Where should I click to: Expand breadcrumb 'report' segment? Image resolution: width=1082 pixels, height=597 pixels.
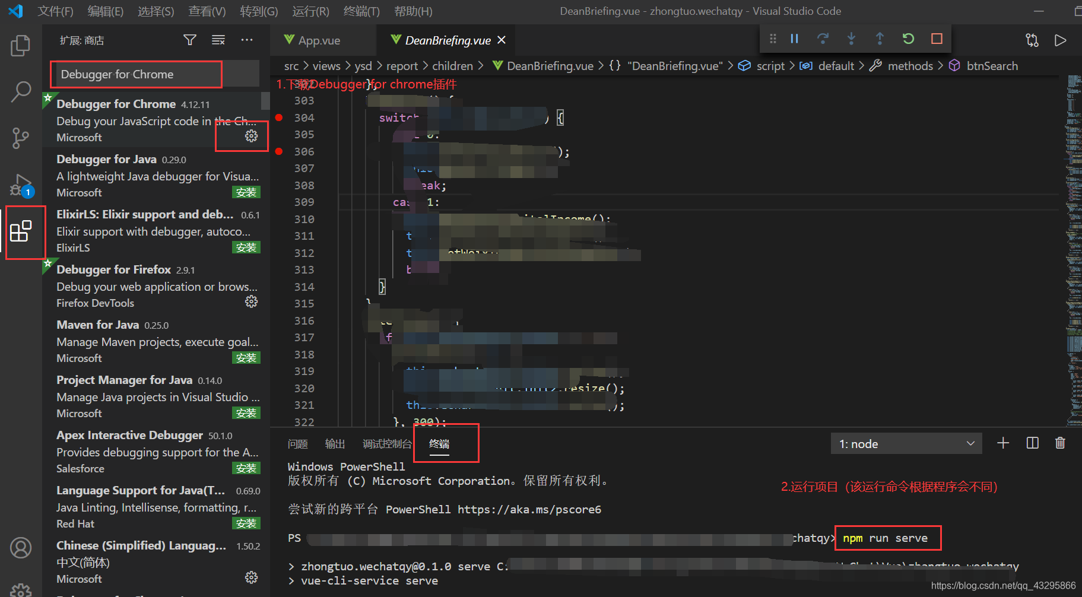tap(402, 66)
